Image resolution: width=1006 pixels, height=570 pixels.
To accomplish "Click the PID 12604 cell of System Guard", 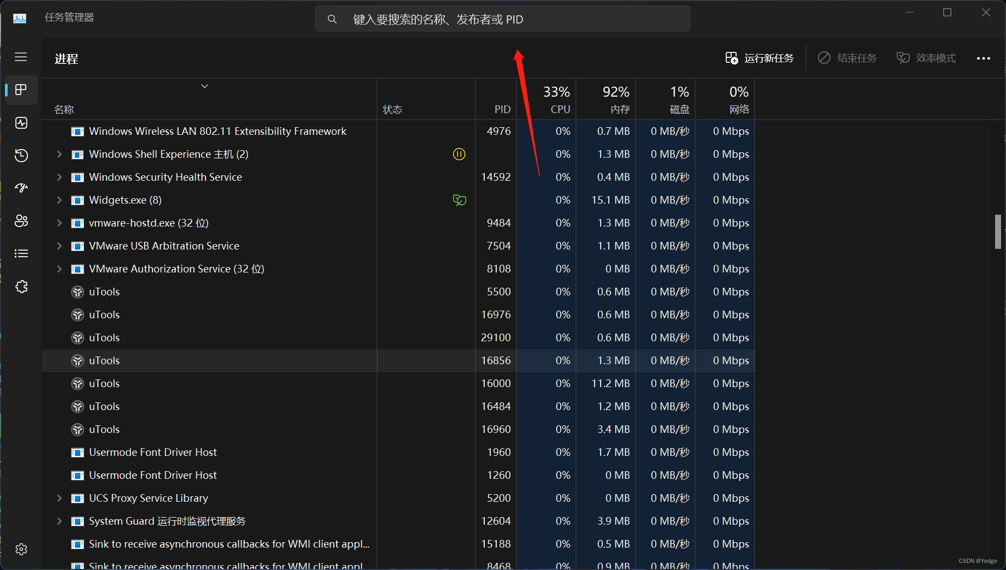I will point(496,521).
